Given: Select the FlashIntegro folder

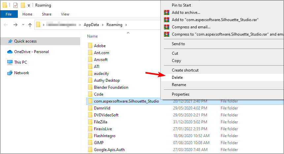Looking at the screenshot, I should tap(105, 136).
